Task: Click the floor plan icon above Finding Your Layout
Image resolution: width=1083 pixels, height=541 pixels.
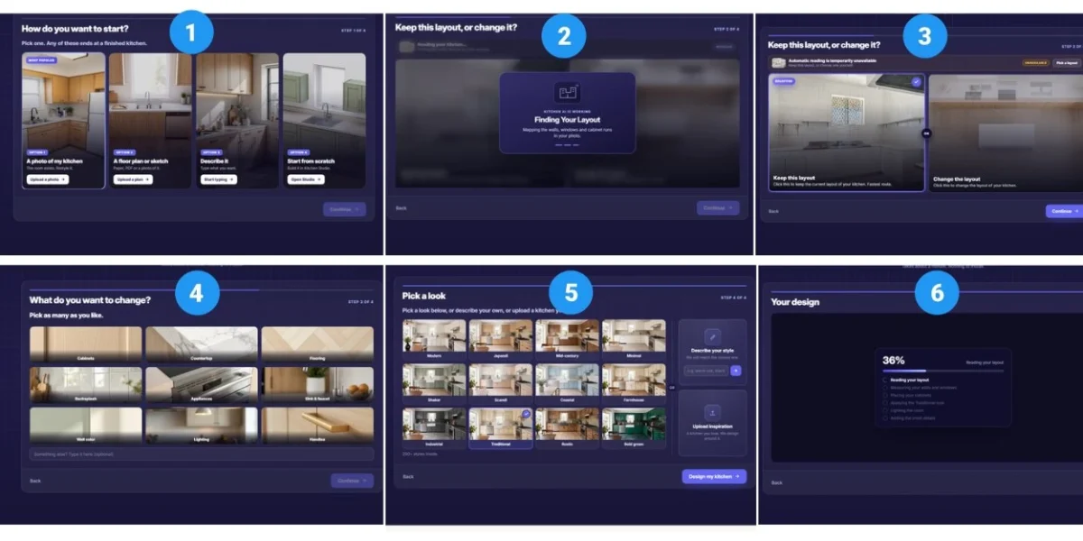Action: coord(567,92)
